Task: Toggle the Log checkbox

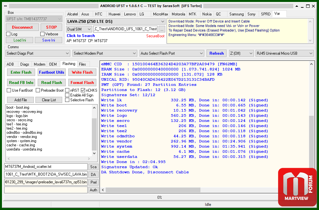Action: (8, 34)
